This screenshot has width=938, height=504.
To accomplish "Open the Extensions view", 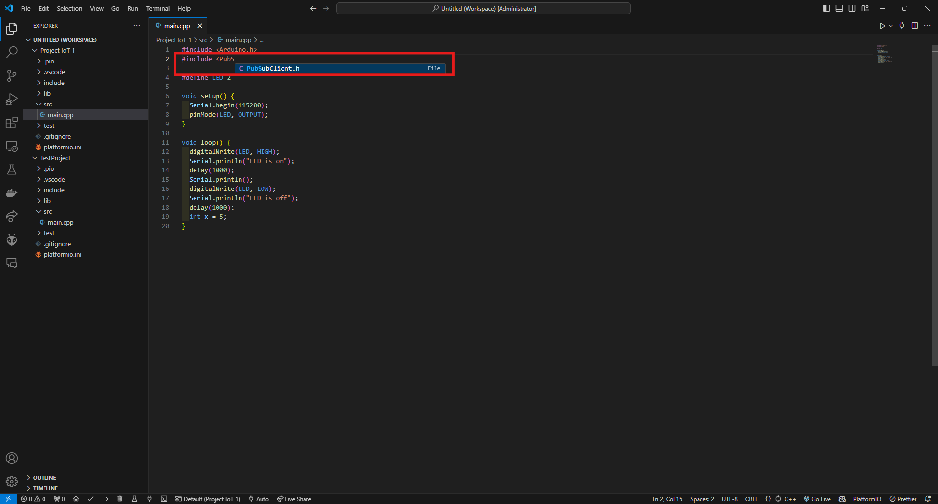I will tap(12, 123).
